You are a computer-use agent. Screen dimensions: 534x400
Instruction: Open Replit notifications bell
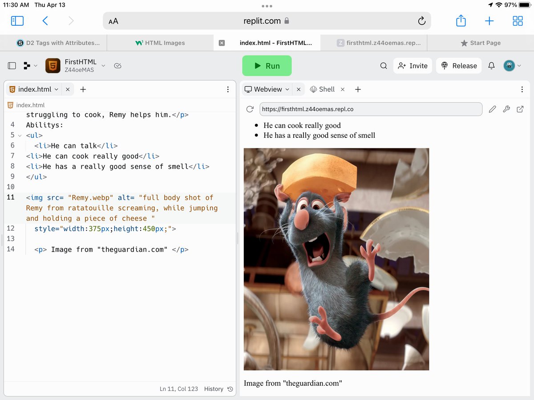[491, 66]
